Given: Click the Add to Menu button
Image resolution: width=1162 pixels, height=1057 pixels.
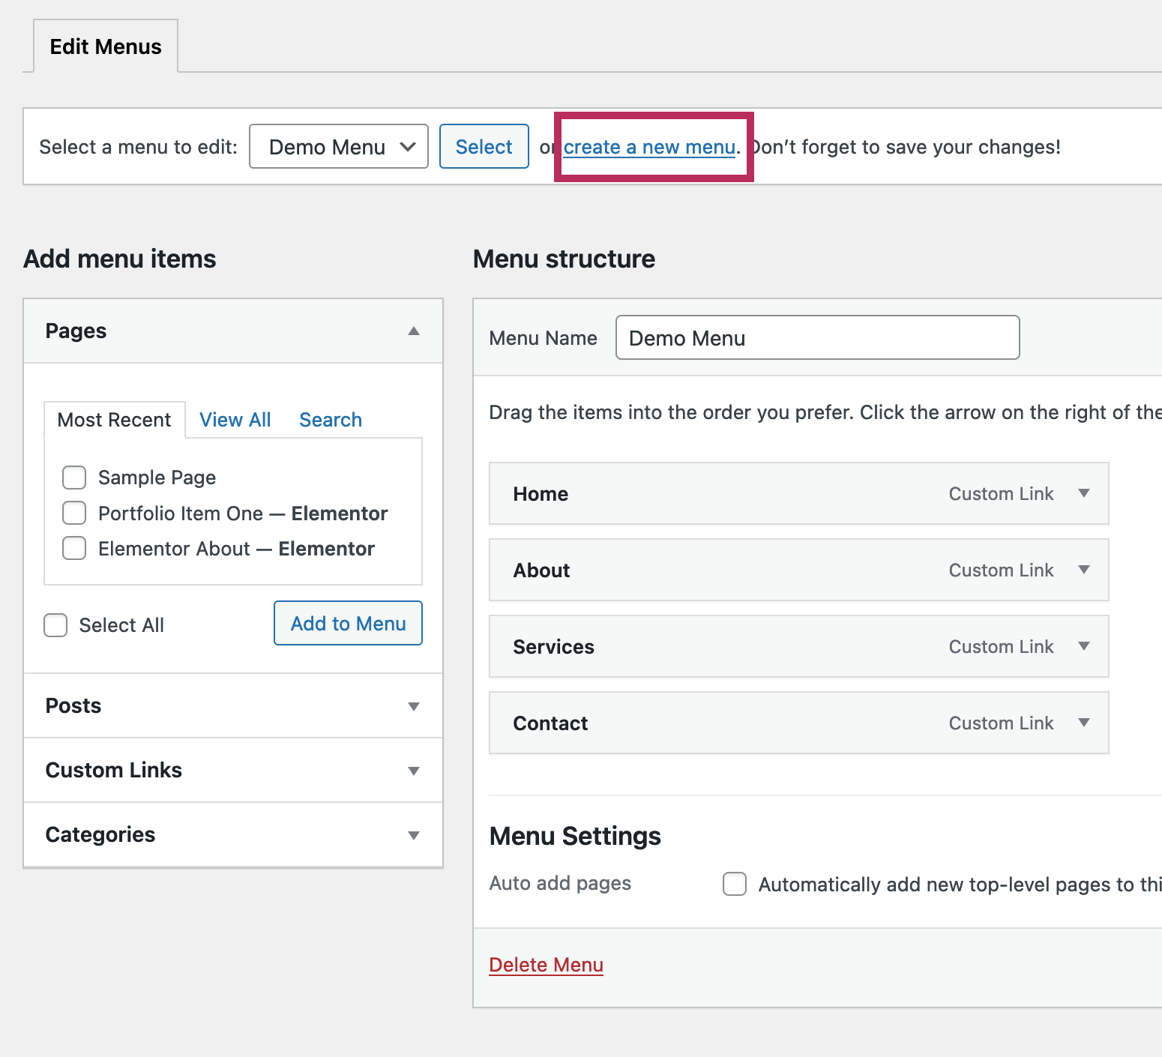Looking at the screenshot, I should pyautogui.click(x=348, y=624).
